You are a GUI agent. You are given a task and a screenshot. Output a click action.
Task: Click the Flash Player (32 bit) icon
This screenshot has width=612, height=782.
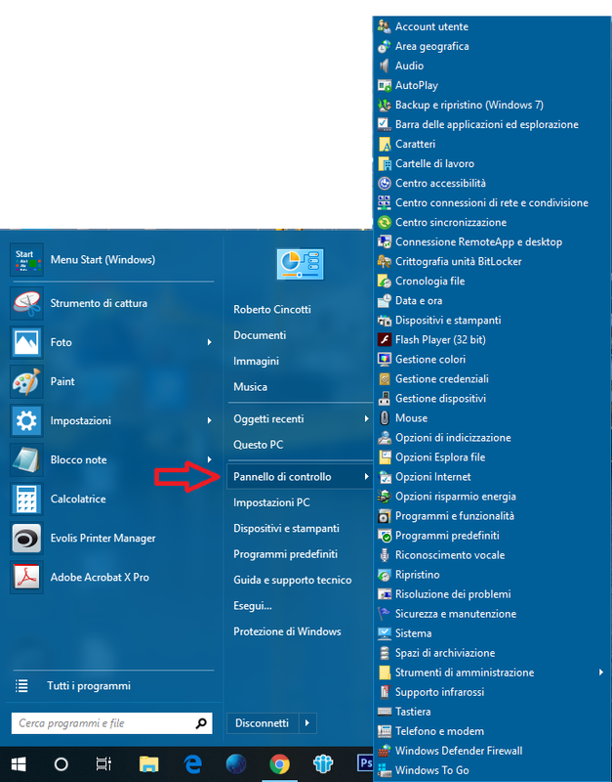[x=384, y=339]
